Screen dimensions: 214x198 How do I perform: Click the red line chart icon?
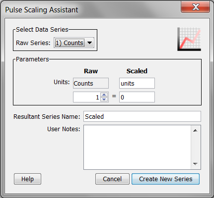pos(189,39)
